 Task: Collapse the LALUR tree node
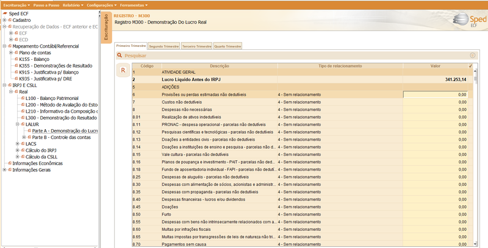[x=18, y=124]
